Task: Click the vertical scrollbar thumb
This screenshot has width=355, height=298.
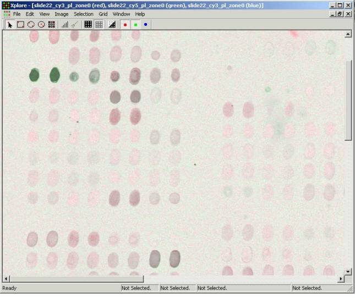Action: tap(348, 101)
